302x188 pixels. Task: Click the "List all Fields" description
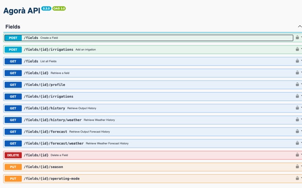48,61
